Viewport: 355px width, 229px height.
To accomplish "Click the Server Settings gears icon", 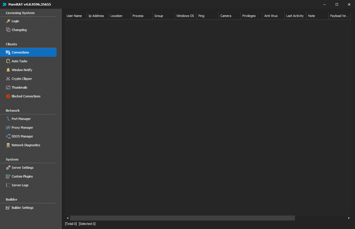I will point(8,168).
